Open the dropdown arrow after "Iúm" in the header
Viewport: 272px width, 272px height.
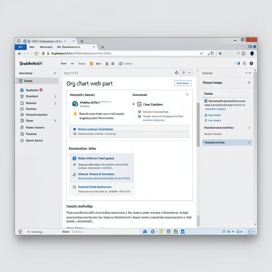click(x=72, y=64)
